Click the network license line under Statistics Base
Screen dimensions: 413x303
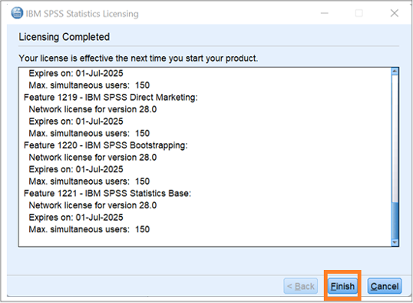point(93,205)
